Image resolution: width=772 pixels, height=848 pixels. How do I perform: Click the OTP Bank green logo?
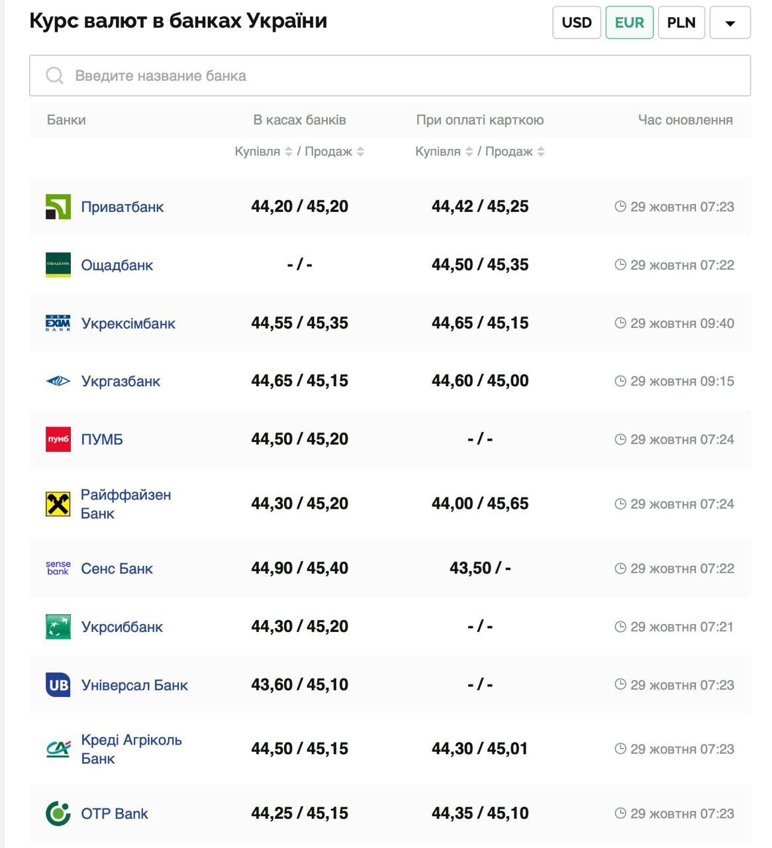[58, 814]
